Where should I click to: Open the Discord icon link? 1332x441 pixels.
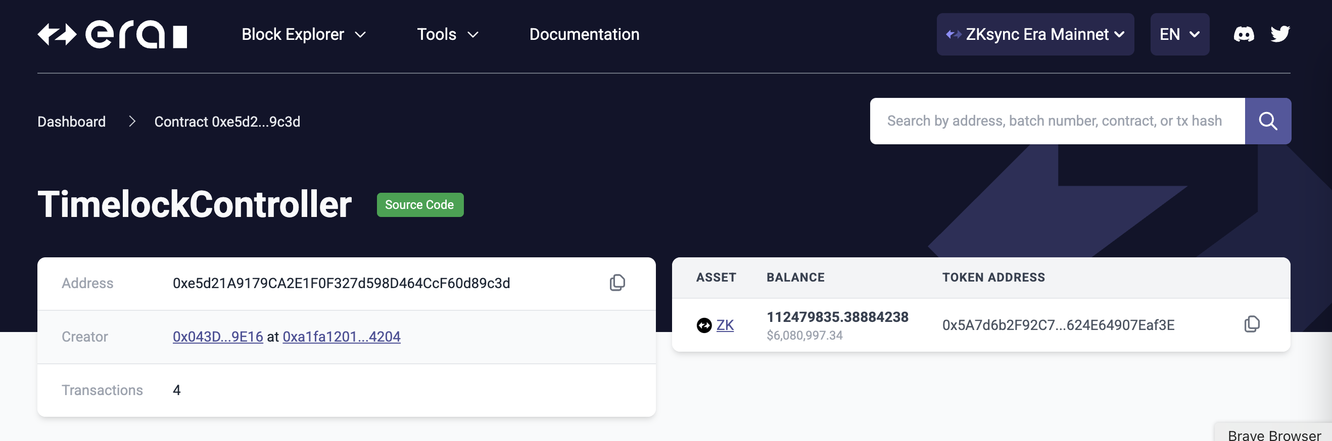[1244, 35]
